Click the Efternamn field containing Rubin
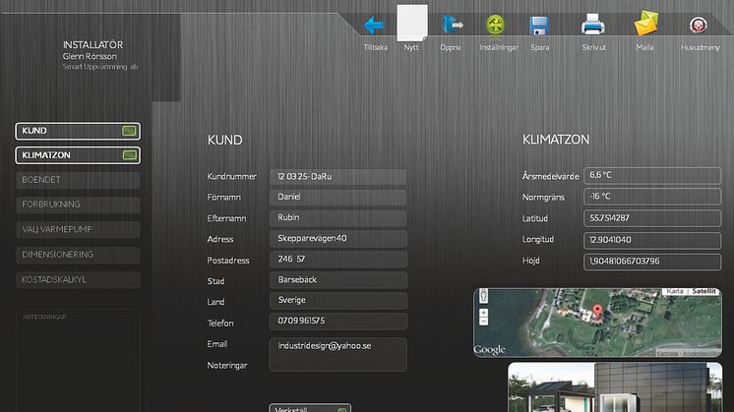Screen dimensions: 734x412 pyautogui.click(x=338, y=218)
